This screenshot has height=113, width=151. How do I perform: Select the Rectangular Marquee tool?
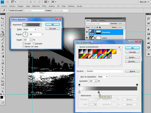[2, 22]
